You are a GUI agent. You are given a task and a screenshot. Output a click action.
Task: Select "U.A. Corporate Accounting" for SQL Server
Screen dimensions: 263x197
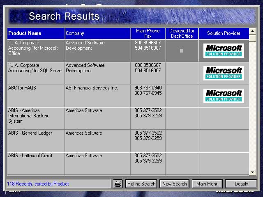click(x=36, y=73)
